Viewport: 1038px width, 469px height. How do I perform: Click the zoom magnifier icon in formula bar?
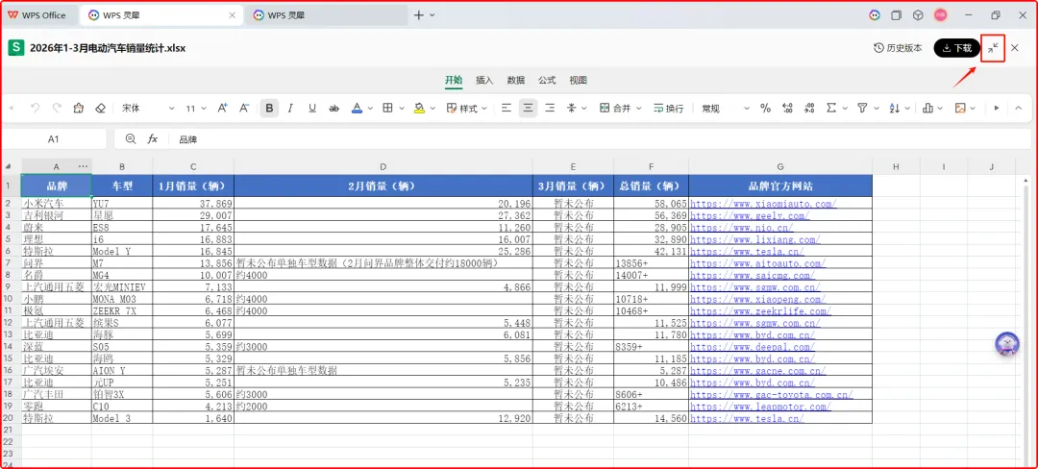tap(131, 139)
